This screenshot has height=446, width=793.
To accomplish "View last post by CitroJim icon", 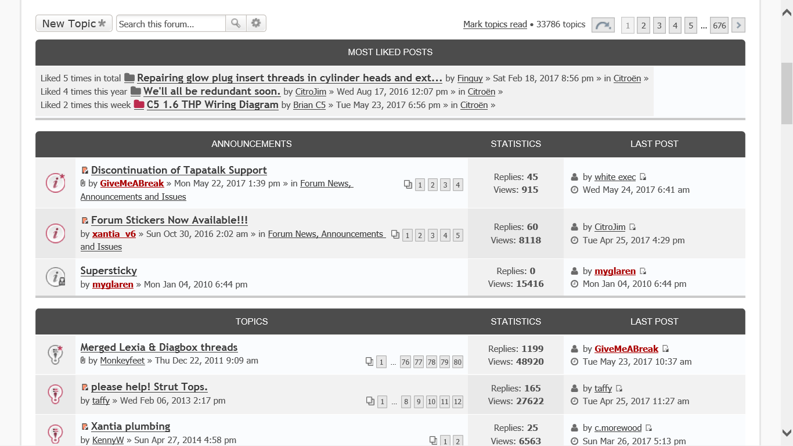I will 632,227.
